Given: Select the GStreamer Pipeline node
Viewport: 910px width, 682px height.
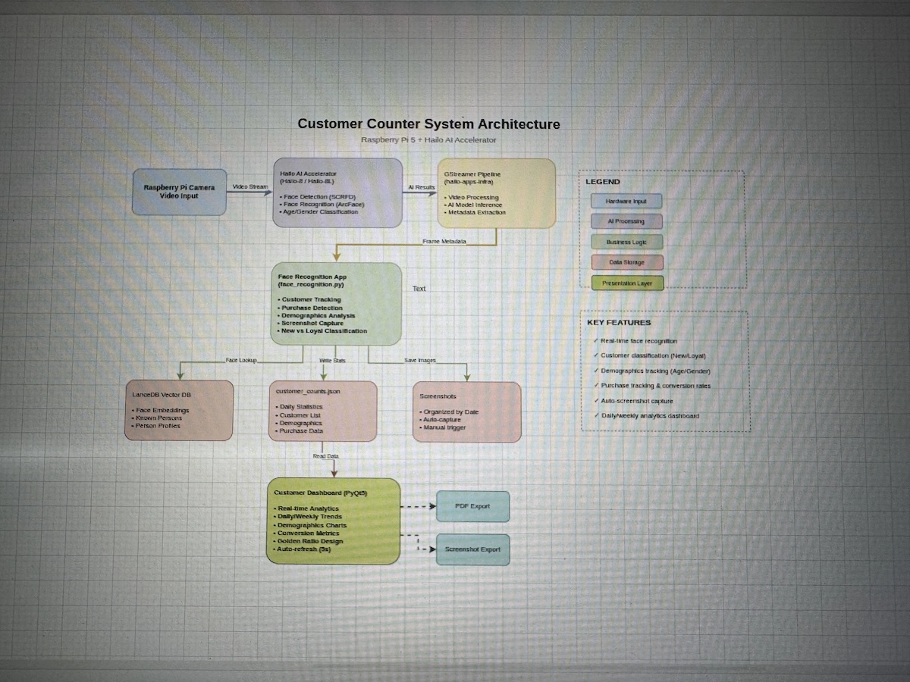Looking at the screenshot, I should pos(497,192).
